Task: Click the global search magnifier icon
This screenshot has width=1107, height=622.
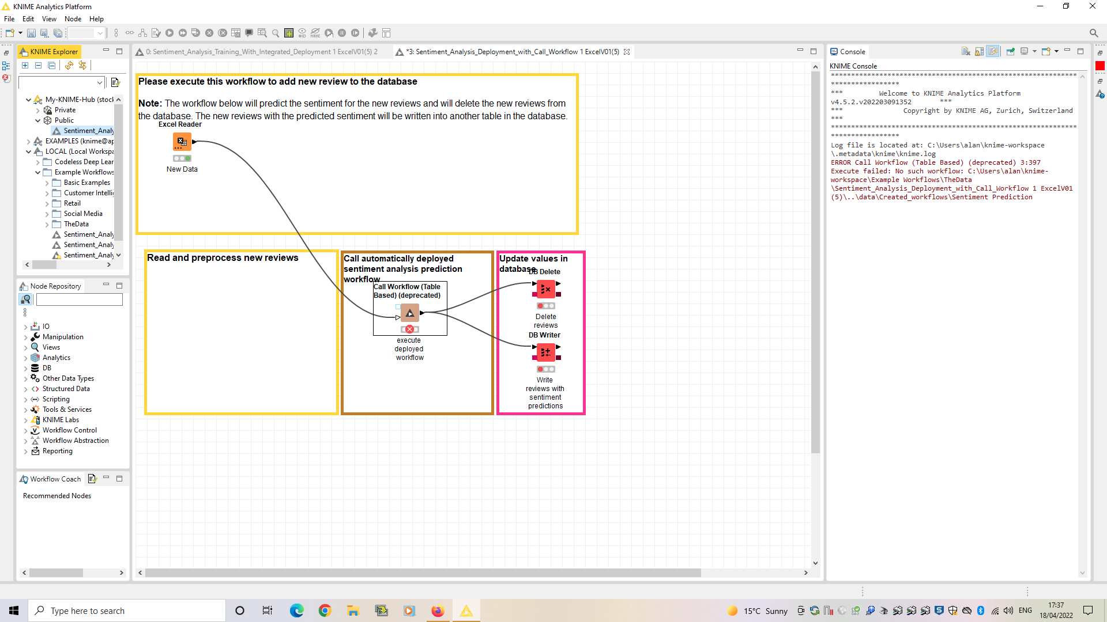Action: (x=1094, y=33)
